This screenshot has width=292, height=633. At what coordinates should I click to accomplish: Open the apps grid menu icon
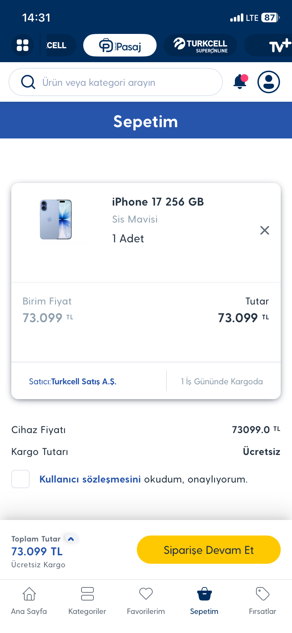(23, 45)
